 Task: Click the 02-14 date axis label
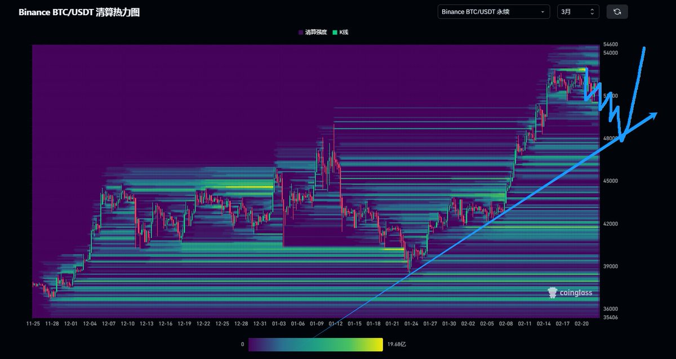pyautogui.click(x=544, y=324)
